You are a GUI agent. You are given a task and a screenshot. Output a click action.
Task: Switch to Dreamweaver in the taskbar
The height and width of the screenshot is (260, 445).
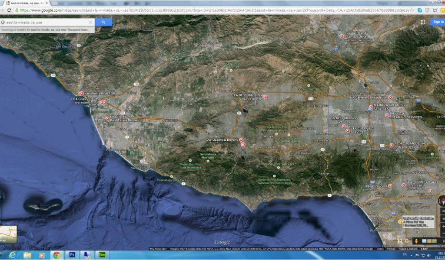coord(102,255)
